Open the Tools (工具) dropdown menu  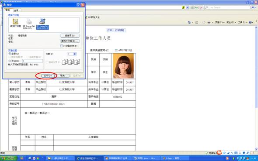click(243, 22)
